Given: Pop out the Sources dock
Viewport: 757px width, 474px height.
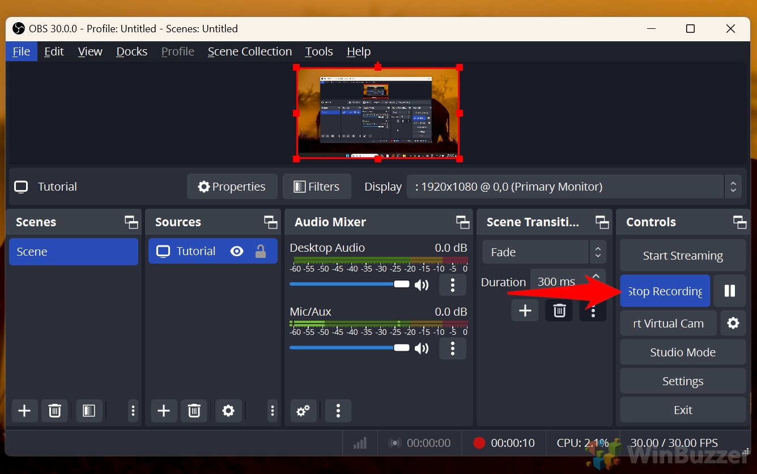Looking at the screenshot, I should (x=271, y=222).
